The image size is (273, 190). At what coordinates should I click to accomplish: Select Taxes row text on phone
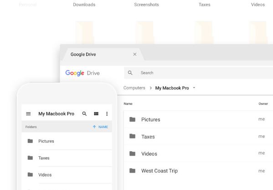44,158
